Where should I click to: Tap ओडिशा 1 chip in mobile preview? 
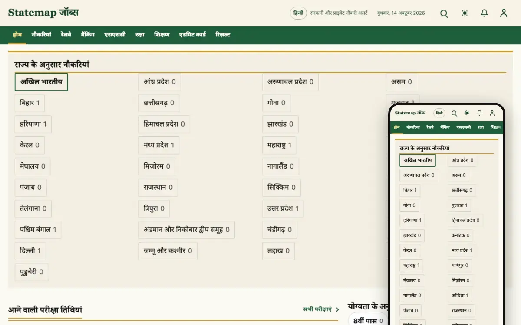point(460,296)
